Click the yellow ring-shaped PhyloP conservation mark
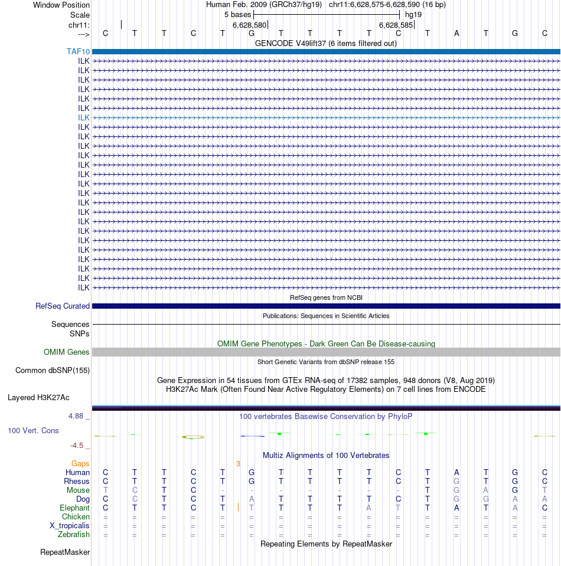Image resolution: width=561 pixels, height=566 pixels. 193,437
